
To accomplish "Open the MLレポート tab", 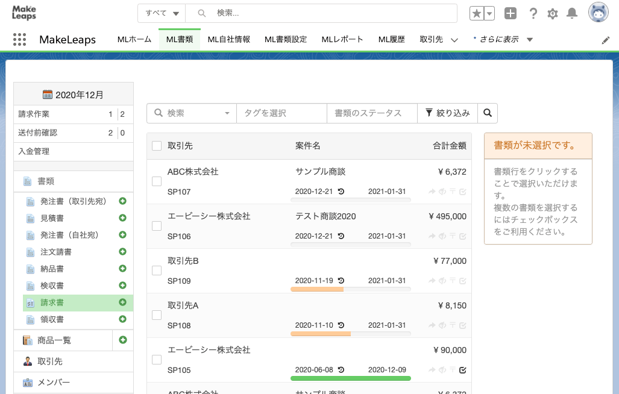I will (342, 40).
